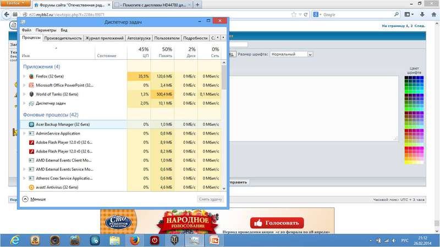This screenshot has height=247, width=440.
Task: Click Adobe Flash Player 8,2 MB row icon
Action: point(31,151)
